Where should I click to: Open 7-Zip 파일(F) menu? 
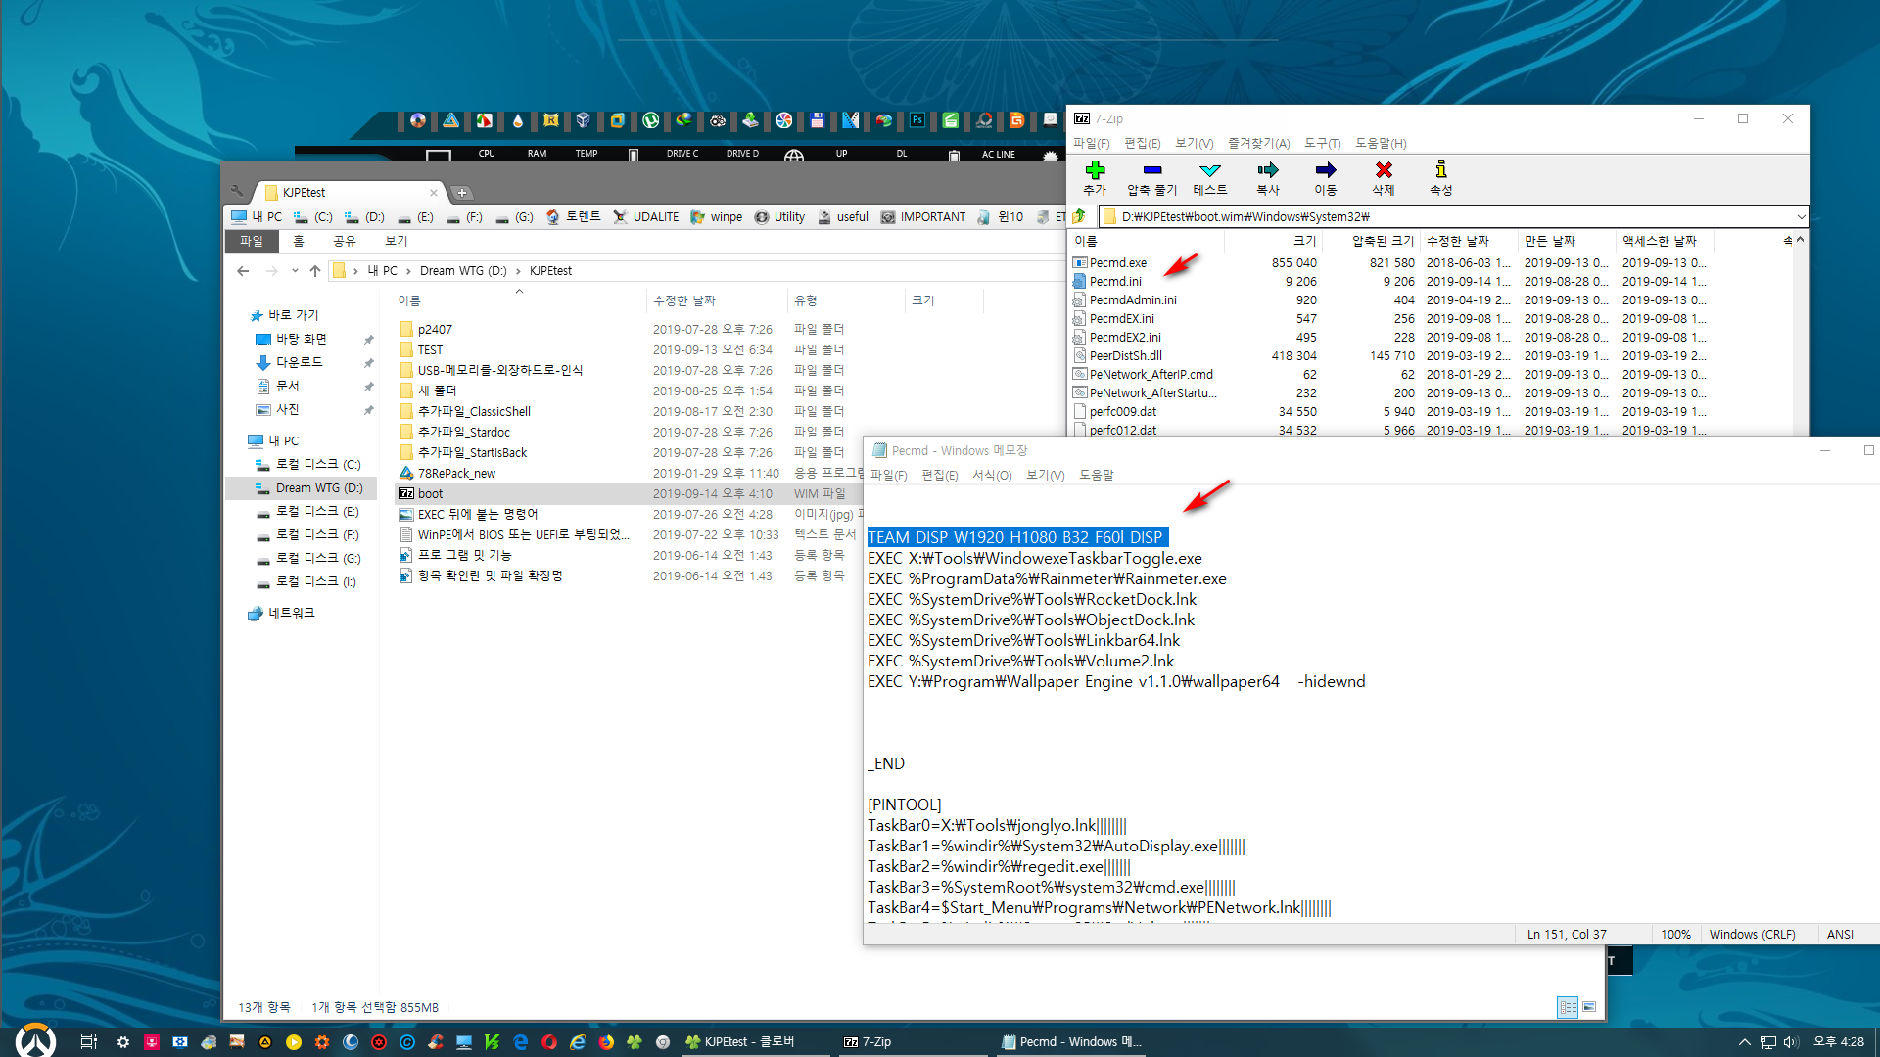click(1091, 143)
